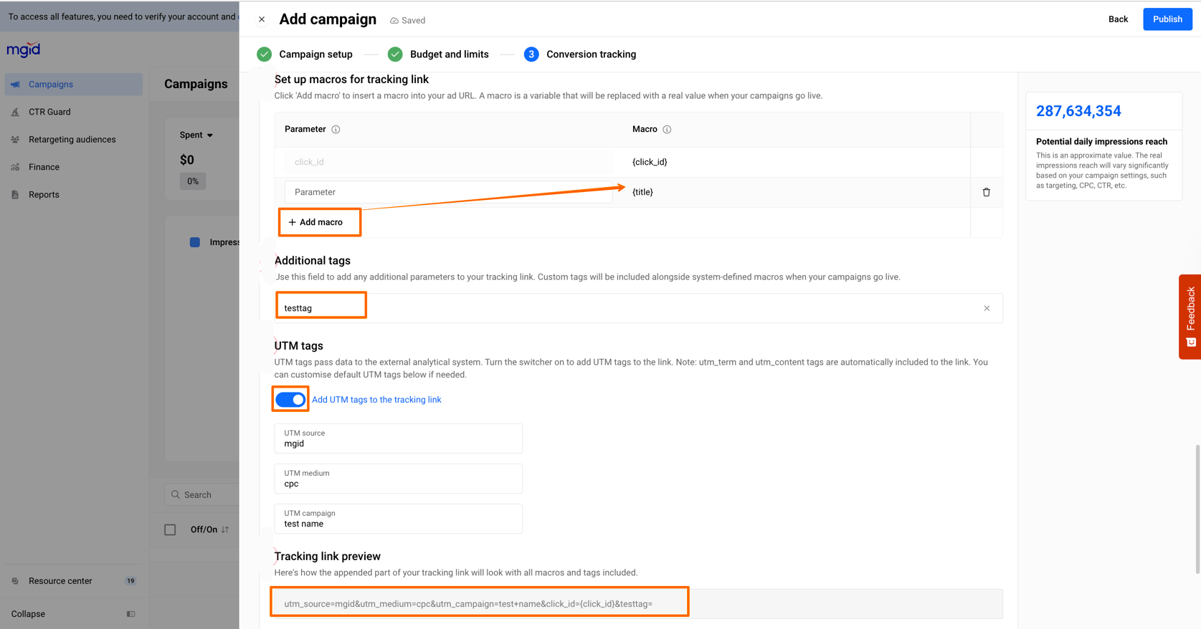
Task: Open Campaigns in the sidebar
Action: [73, 85]
